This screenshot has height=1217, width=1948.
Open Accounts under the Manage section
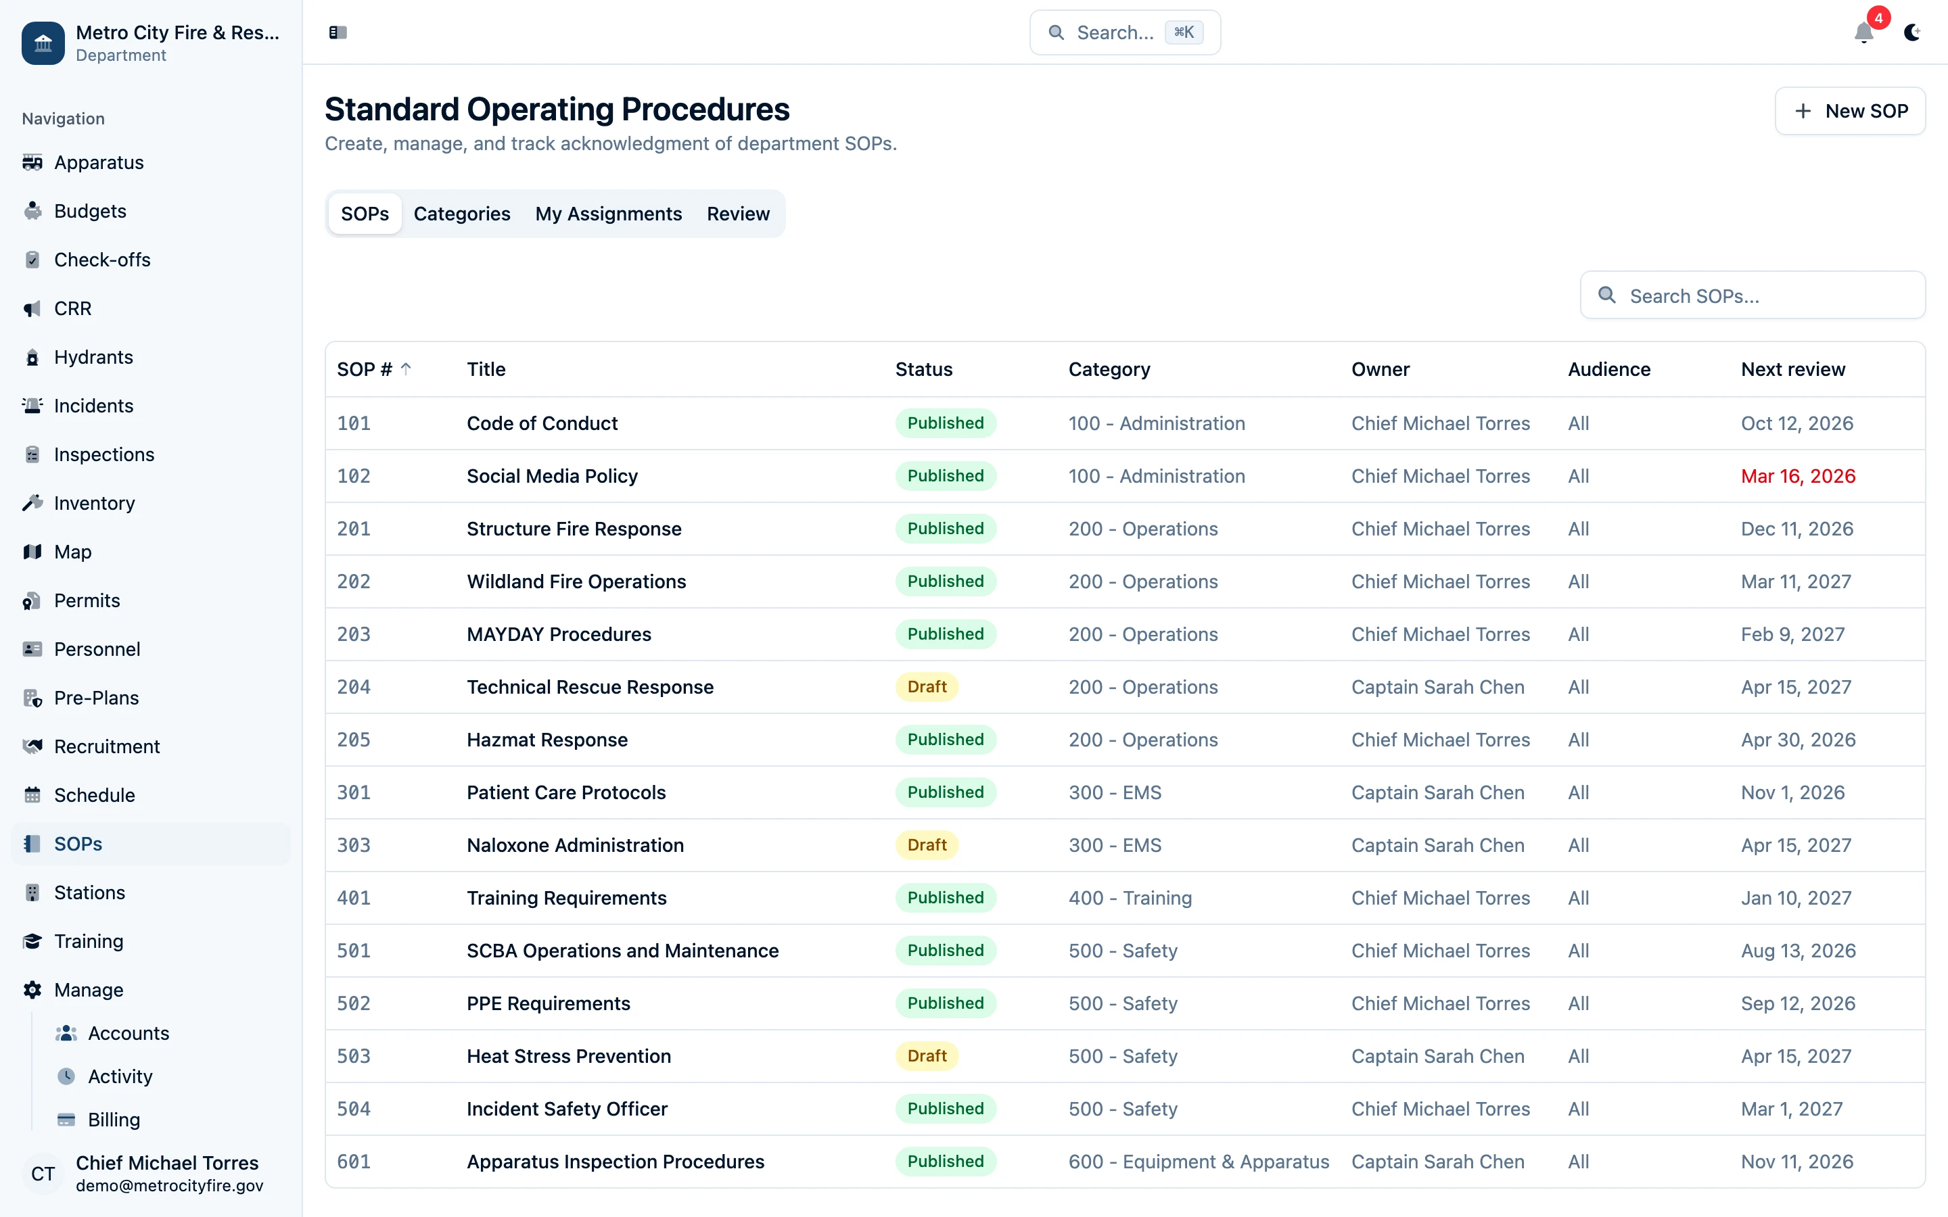coord(129,1032)
